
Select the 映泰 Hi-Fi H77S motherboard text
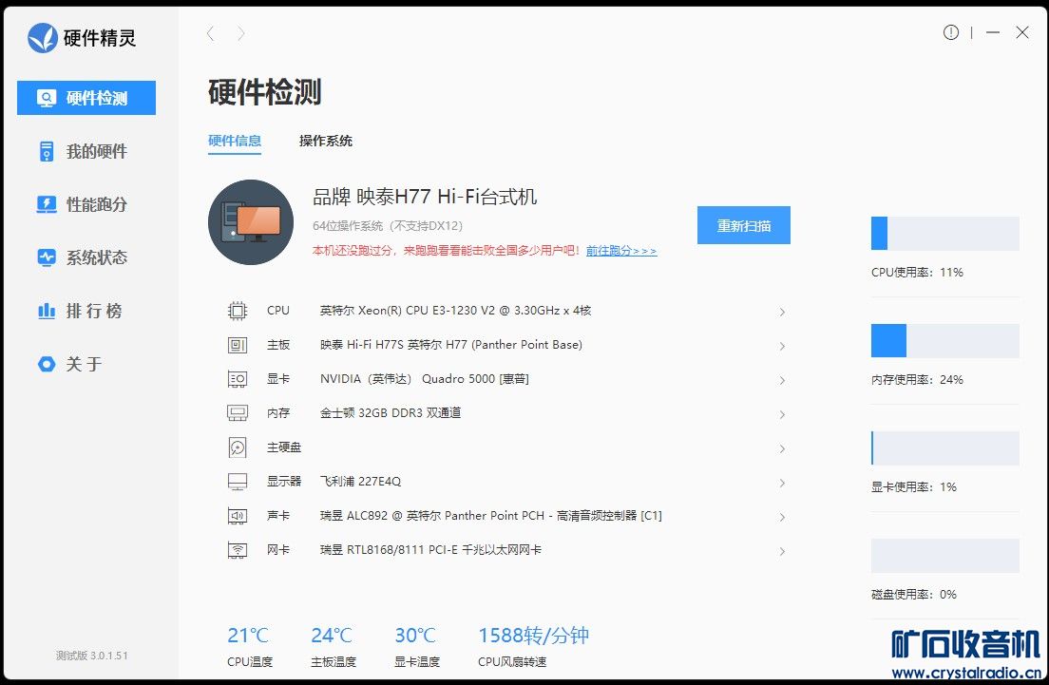click(x=451, y=345)
